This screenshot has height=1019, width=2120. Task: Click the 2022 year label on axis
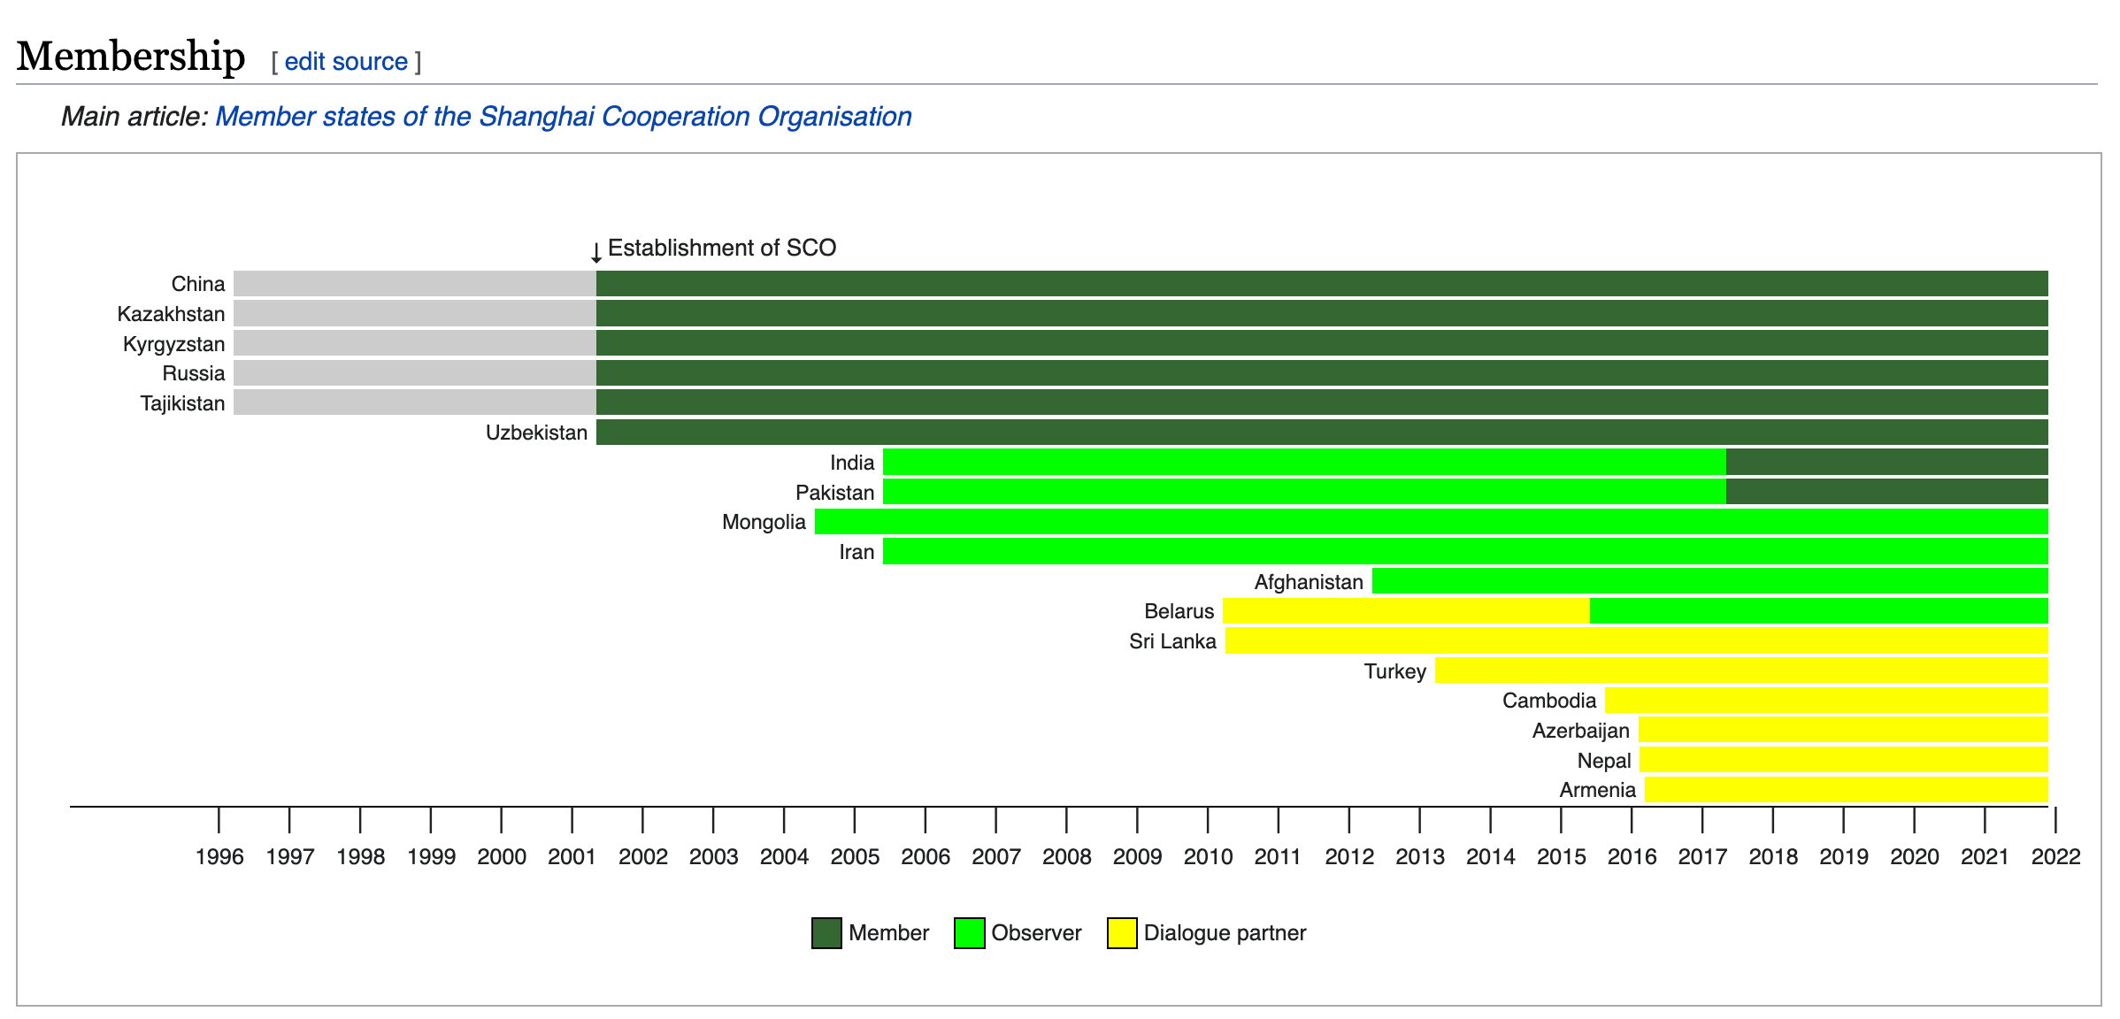pos(2055,856)
